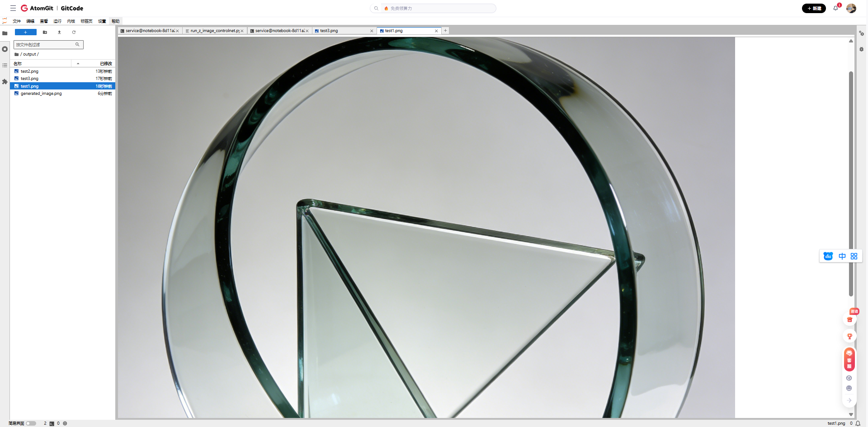Viewport: 868px width, 427px height.
Task: Close the first service@notebook tab
Action: (x=178, y=31)
